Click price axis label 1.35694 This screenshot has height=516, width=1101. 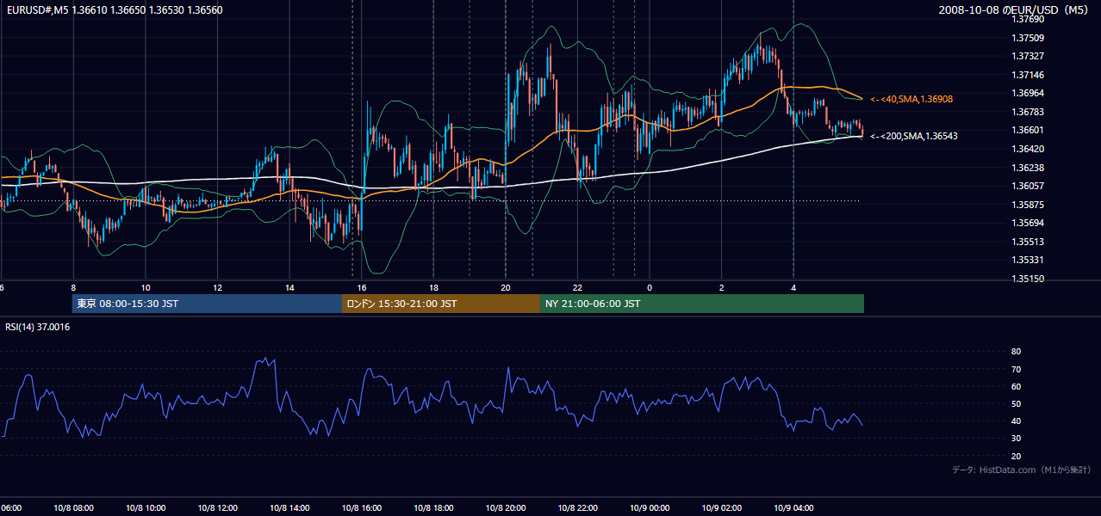(1028, 223)
